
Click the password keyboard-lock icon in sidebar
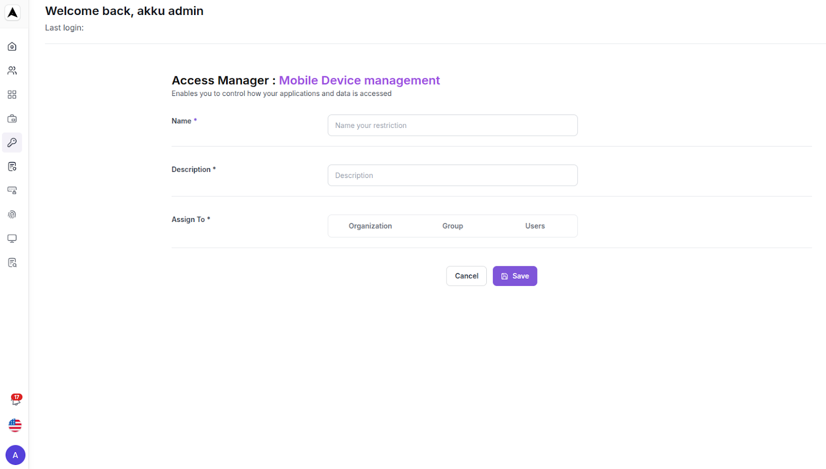tap(11, 190)
